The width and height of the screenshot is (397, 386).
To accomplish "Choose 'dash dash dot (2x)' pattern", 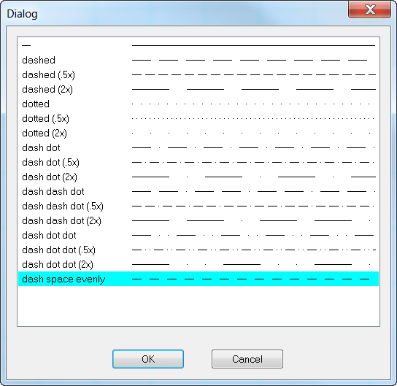I will (x=198, y=220).
